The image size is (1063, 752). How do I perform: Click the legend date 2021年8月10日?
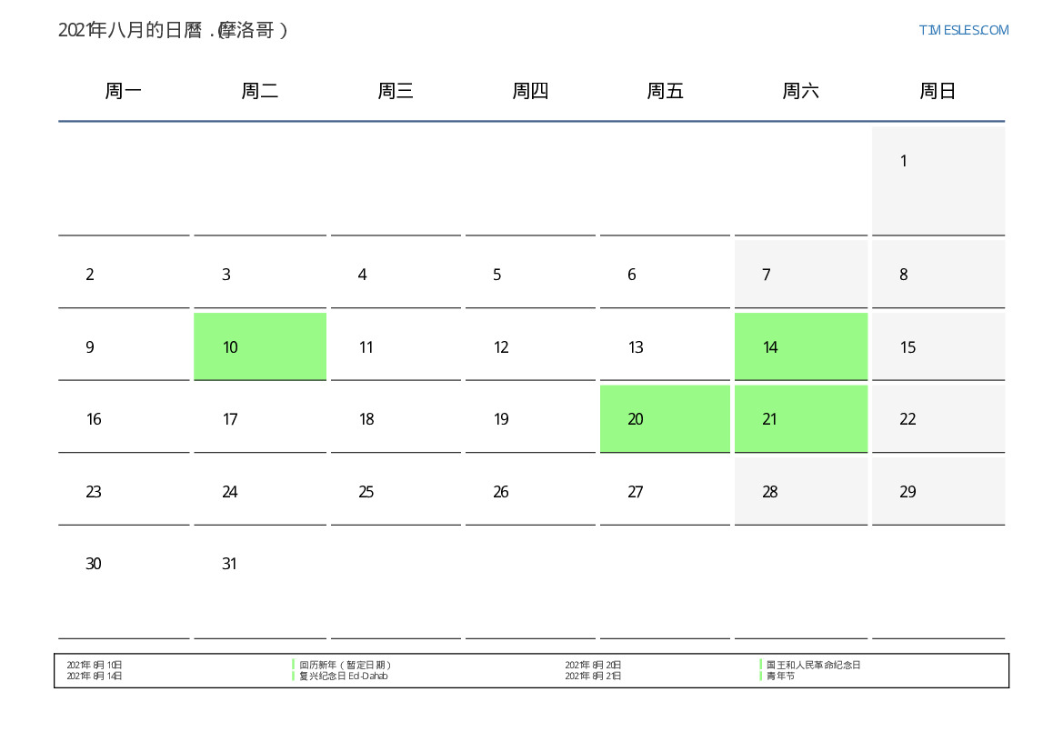[x=95, y=666]
